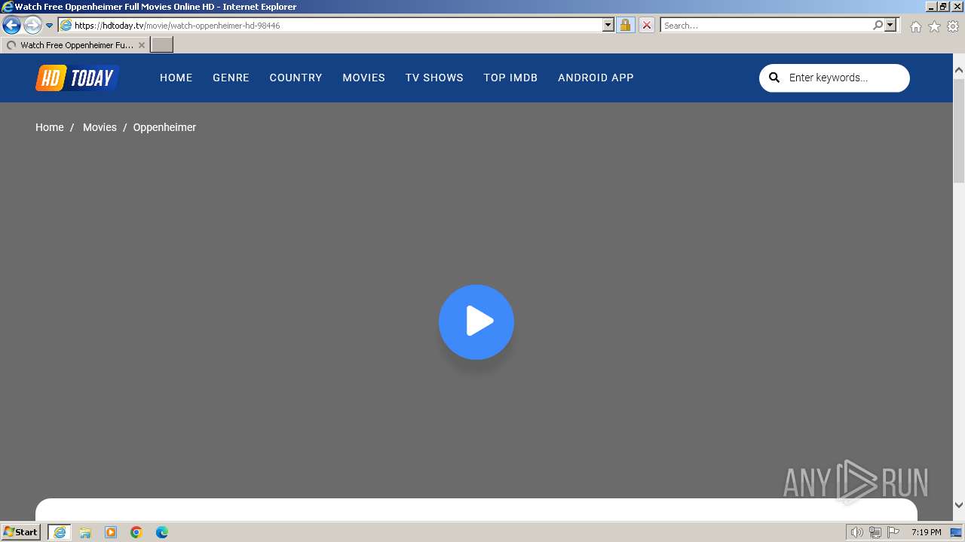Click the site search magnifier icon

774,78
